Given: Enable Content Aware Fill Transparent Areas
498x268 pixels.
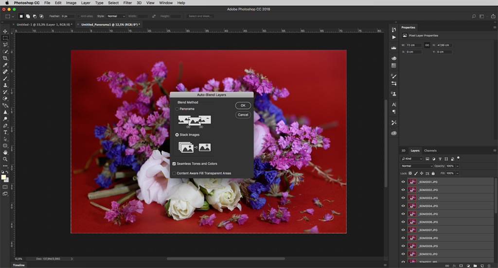Looking at the screenshot, I should click(x=174, y=173).
